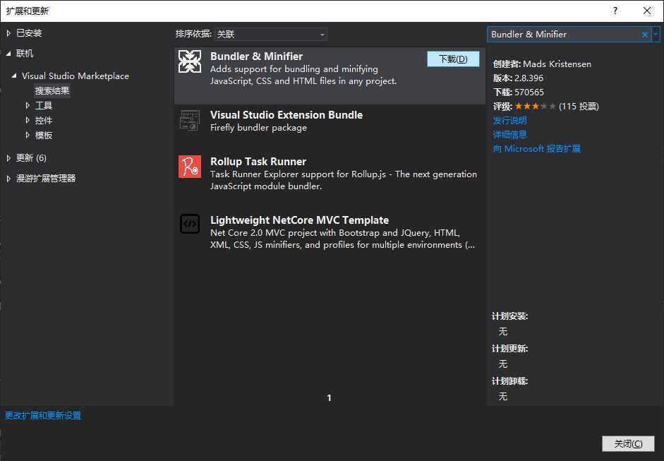Click version text 2.8.396
Screen dimensions: 664x461
(x=529, y=78)
